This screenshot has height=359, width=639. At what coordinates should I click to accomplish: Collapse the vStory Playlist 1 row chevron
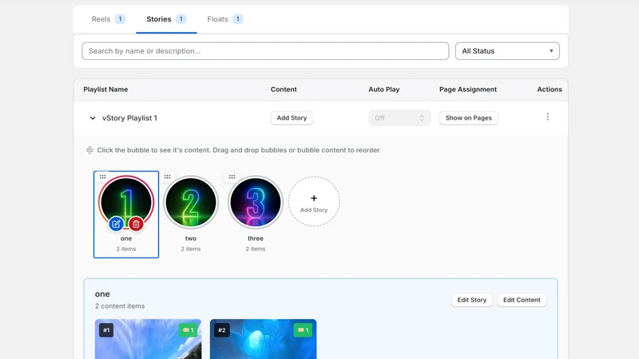[x=93, y=118]
